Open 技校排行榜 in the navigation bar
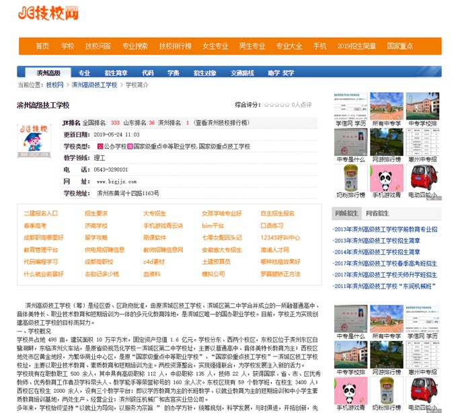 175,46
